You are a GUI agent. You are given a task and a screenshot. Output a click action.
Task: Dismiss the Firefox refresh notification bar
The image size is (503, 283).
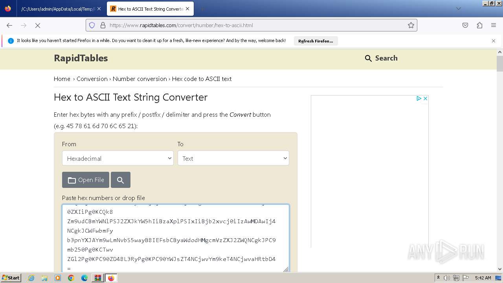pos(494,41)
